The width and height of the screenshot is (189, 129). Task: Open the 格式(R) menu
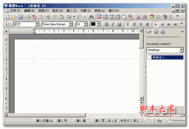(58, 11)
